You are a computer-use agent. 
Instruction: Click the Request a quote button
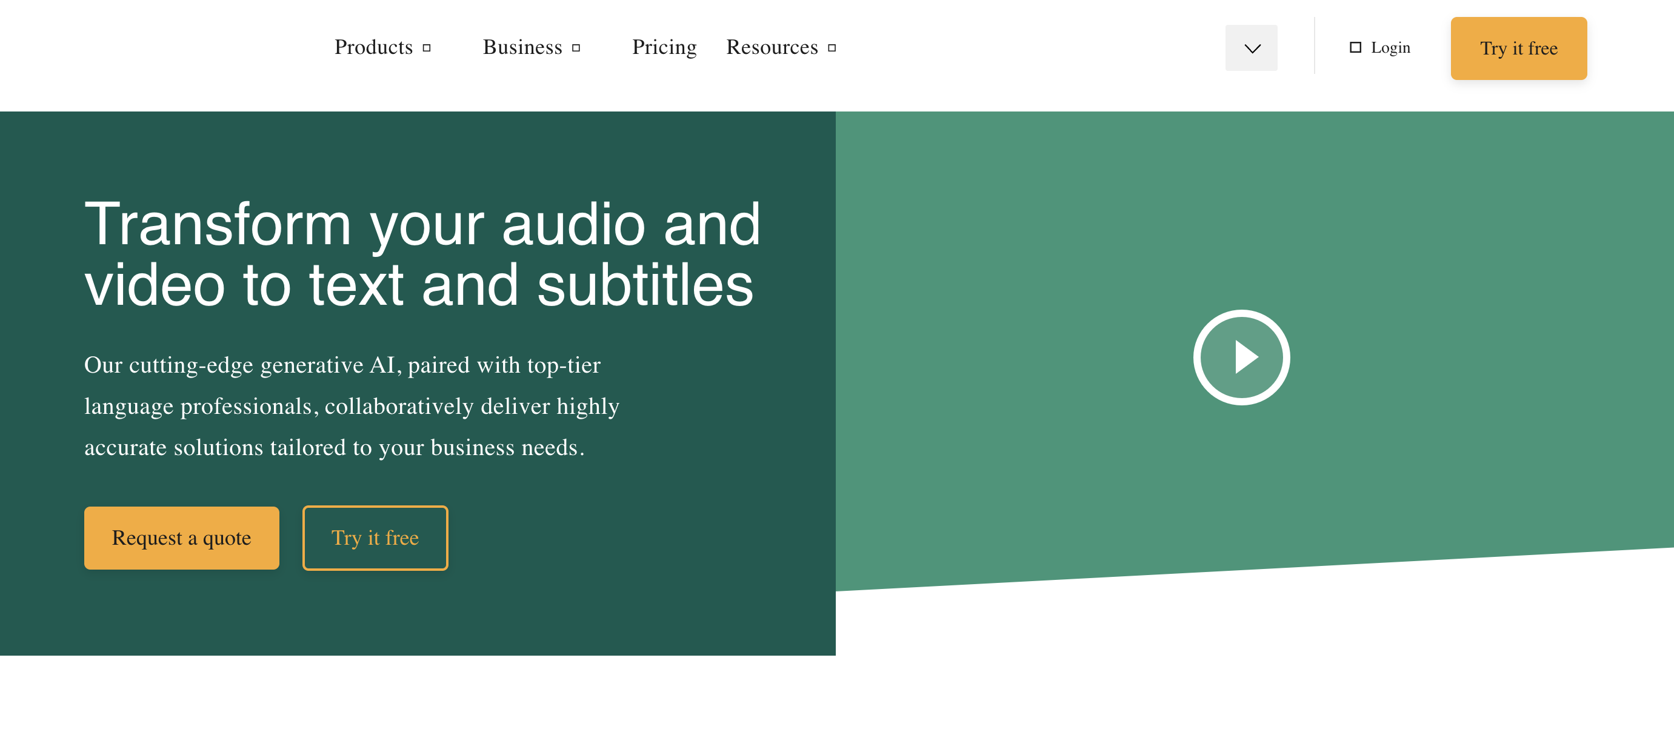[x=181, y=538]
